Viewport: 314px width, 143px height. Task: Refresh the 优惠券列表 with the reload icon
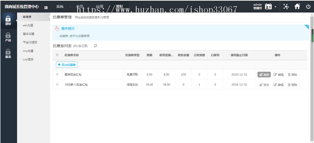pyautogui.click(x=96, y=46)
